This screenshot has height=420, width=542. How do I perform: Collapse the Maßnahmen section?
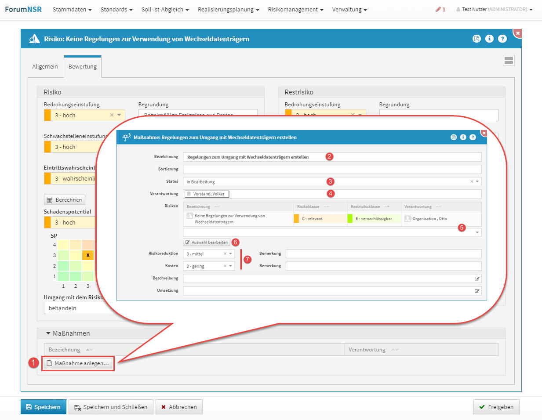[x=48, y=333]
